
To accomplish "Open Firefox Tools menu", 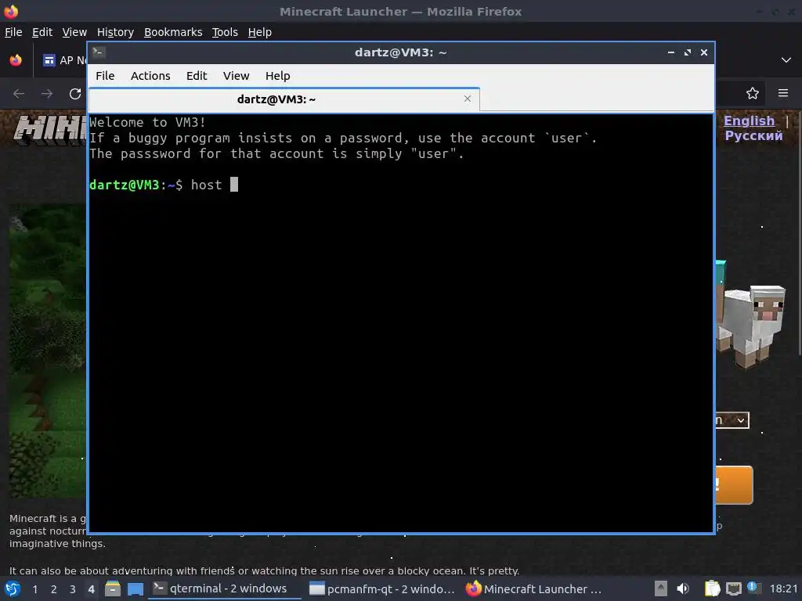I will point(225,32).
